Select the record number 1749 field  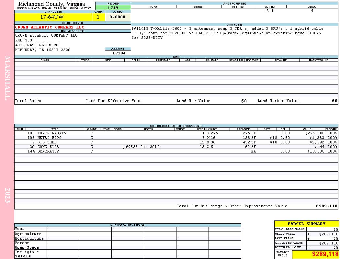point(113,7)
